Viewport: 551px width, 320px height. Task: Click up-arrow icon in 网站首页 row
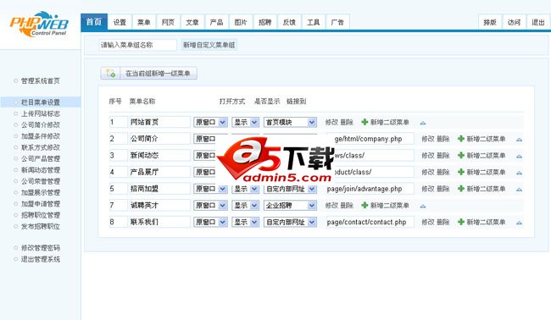click(x=423, y=123)
